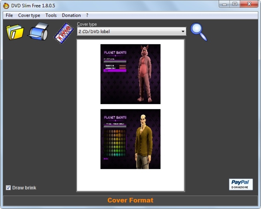Click the DVD Slim app icon in title bar
This screenshot has width=261, height=209.
click(6, 6)
